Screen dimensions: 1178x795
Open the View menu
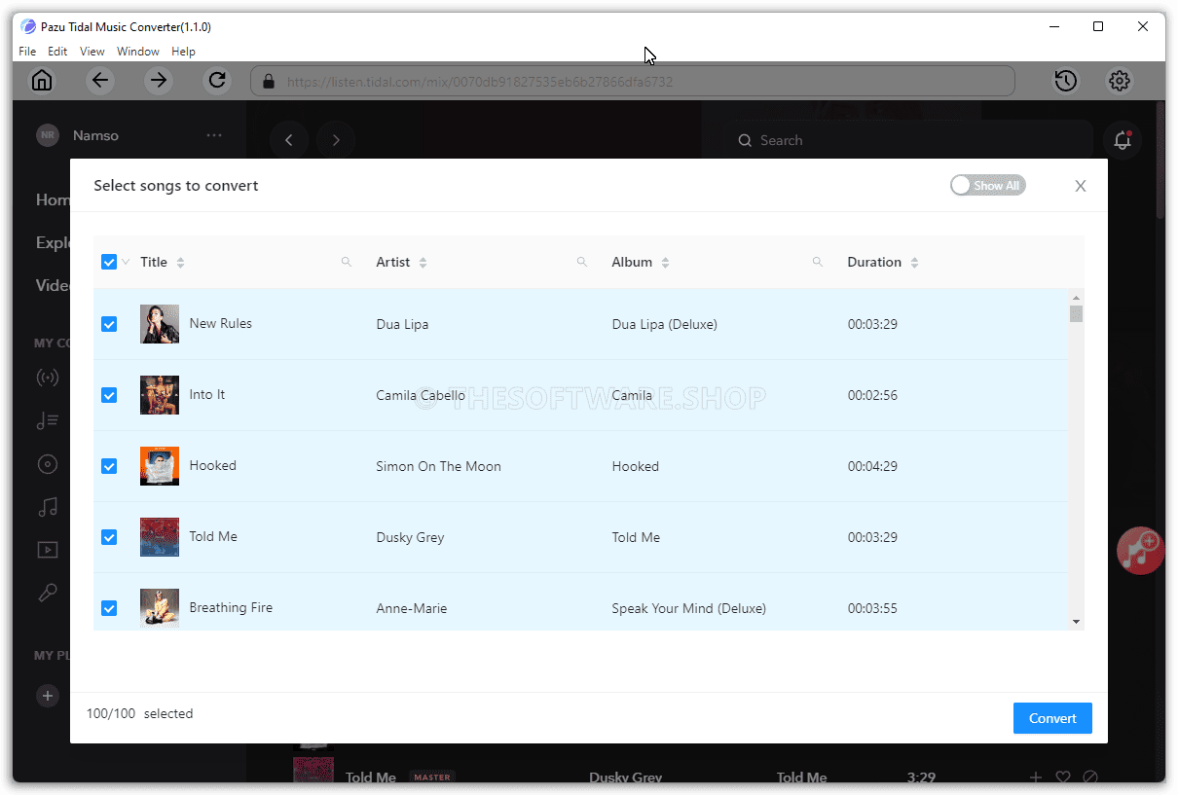[92, 52]
